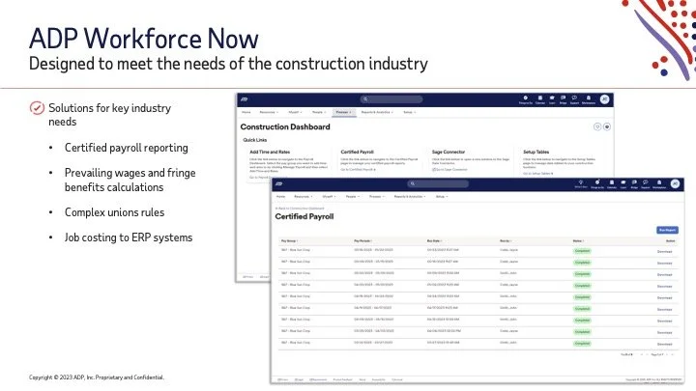The image size is (696, 391).
Task: Sort table by Status column
Action: point(578,241)
